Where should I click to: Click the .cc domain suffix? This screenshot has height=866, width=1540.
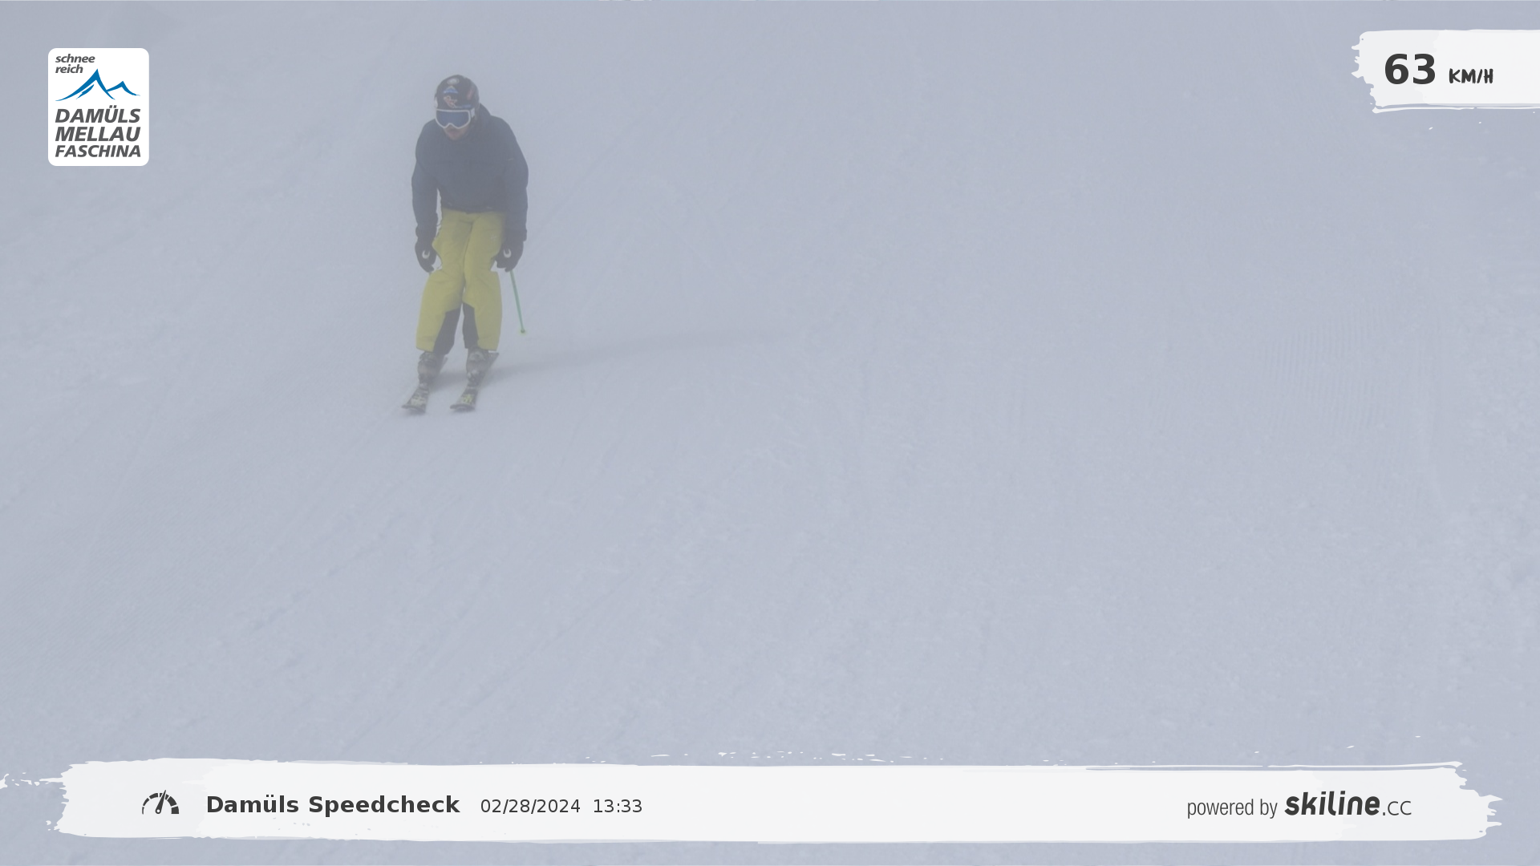pos(1397,808)
